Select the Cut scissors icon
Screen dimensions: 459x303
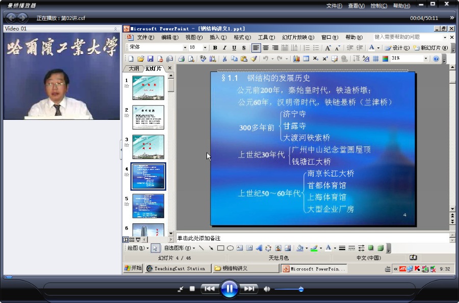tap(224, 59)
